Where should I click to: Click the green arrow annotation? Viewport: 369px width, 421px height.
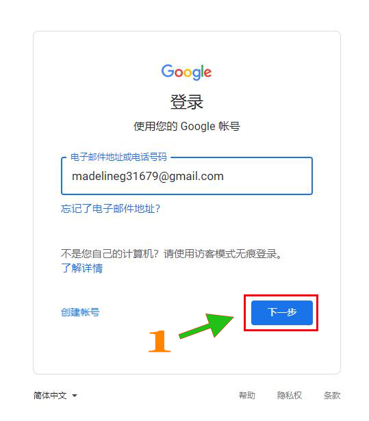click(207, 325)
